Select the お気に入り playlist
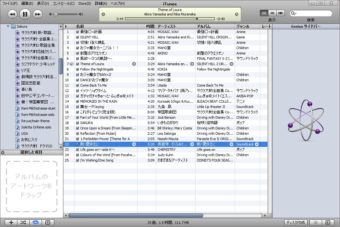Screen dimensions: 340x227 point(29,140)
